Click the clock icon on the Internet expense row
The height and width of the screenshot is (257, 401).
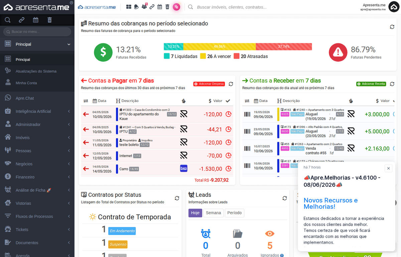229,155
